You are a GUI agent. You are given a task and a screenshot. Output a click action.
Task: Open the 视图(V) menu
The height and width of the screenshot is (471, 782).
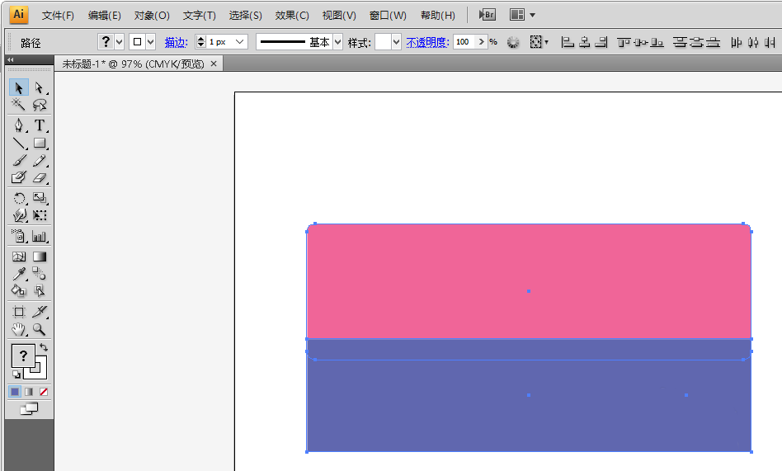(339, 16)
